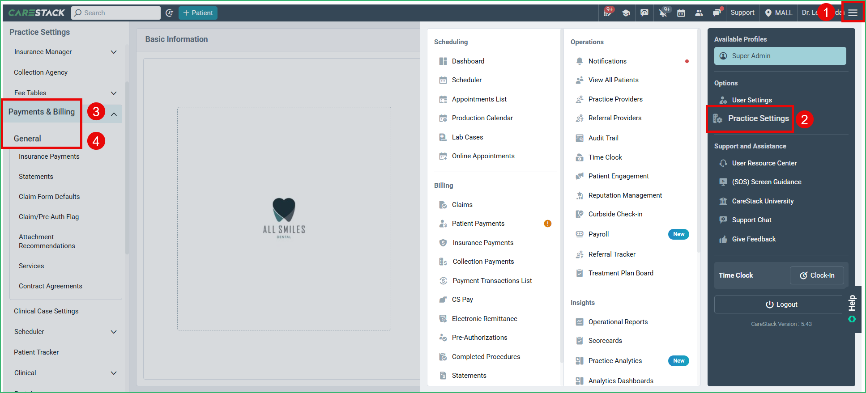Click the Reputation Management star icon
The image size is (866, 393).
pyautogui.click(x=580, y=195)
